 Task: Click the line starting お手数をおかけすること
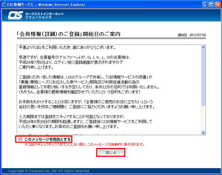tap(86, 102)
